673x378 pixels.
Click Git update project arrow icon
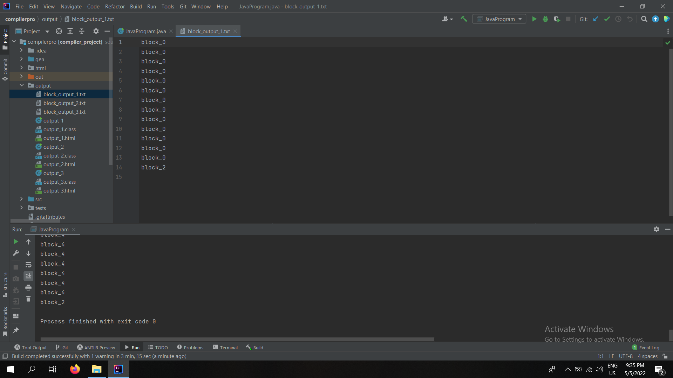596,19
